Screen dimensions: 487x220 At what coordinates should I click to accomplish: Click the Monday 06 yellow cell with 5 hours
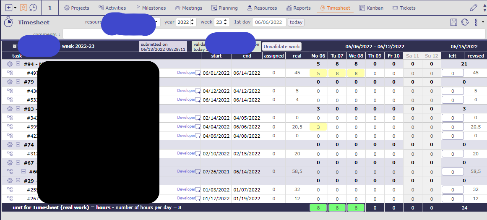318,73
